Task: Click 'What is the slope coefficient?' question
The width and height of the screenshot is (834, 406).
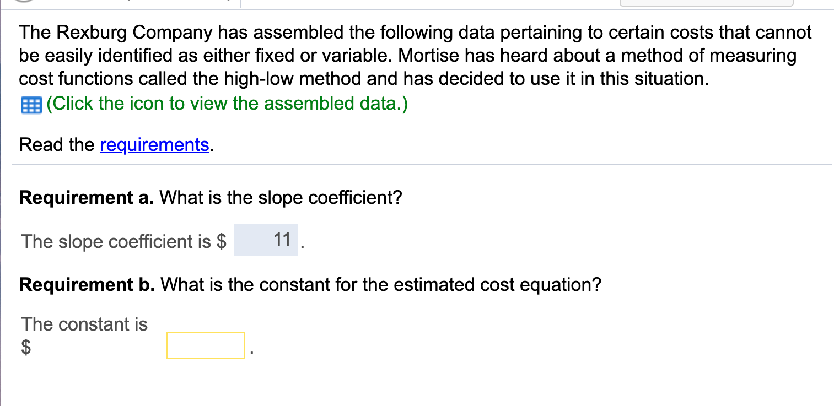Action: click(281, 197)
